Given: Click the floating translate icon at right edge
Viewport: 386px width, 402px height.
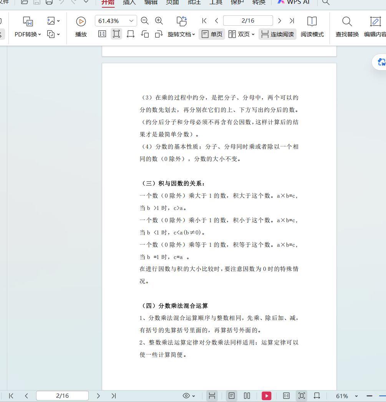Looking at the screenshot, I should click(381, 62).
